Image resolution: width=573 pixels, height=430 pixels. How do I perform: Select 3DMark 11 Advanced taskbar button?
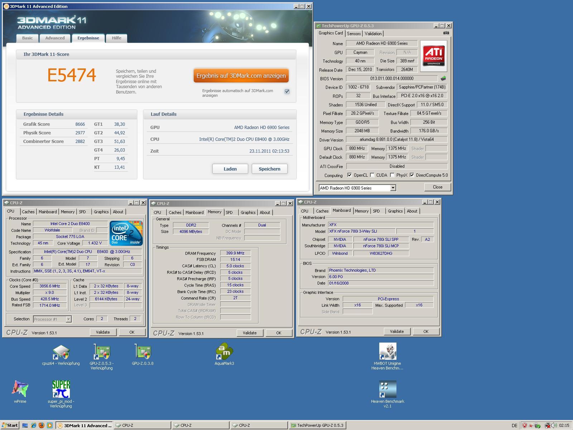84,425
